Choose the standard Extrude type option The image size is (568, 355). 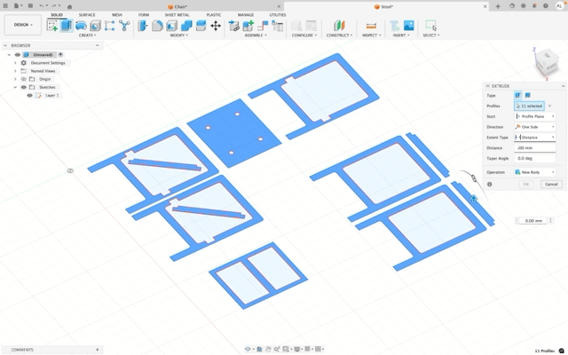pyautogui.click(x=518, y=95)
